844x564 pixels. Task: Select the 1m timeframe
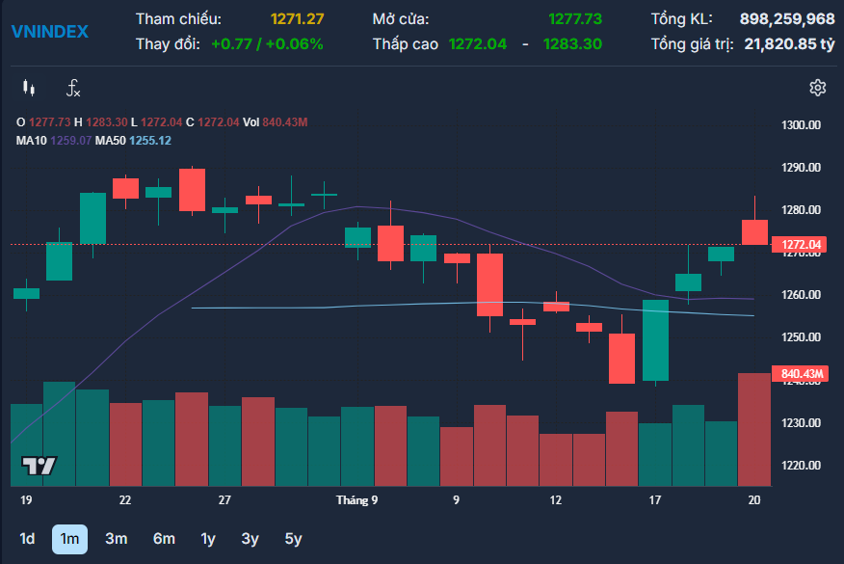(x=69, y=539)
